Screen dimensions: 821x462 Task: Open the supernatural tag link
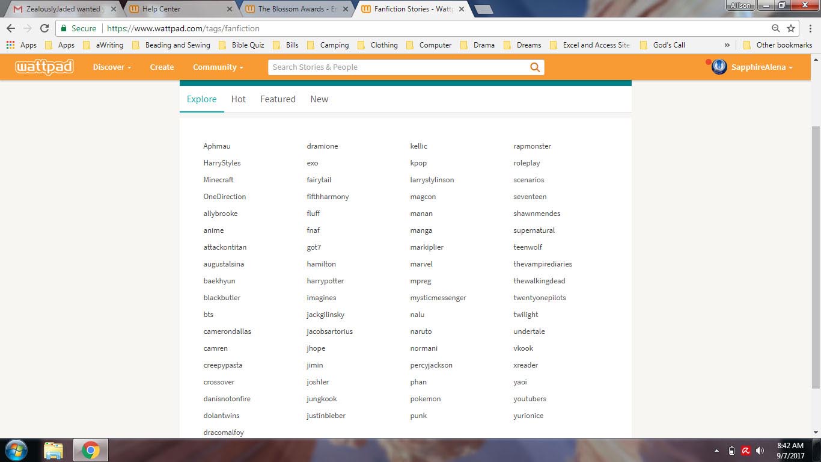click(x=534, y=230)
